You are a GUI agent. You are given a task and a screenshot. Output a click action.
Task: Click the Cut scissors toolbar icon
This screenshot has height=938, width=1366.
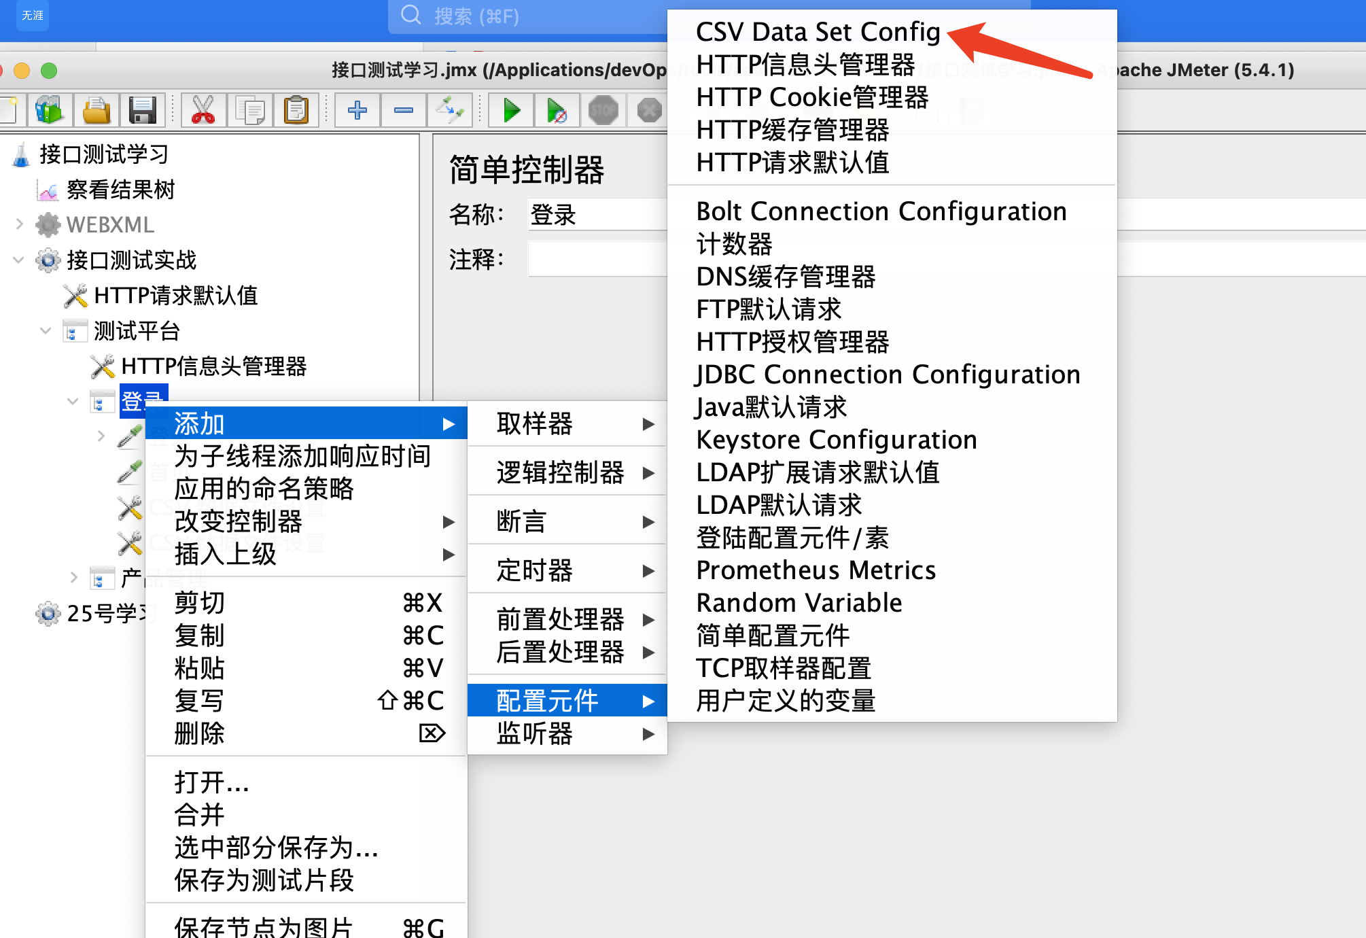tap(203, 110)
